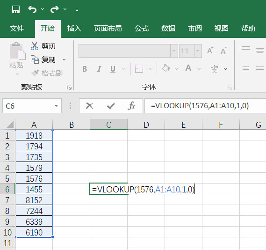Expand the Copy options arrow

(x=64, y=60)
